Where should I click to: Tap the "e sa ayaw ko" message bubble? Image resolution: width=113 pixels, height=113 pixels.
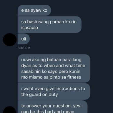point(34,10)
